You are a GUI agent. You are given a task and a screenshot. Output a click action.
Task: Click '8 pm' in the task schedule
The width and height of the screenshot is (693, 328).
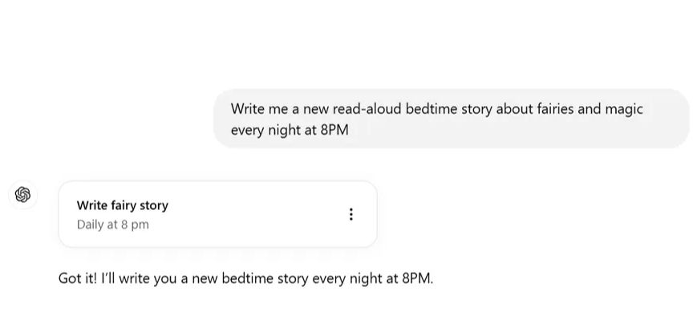(x=135, y=225)
